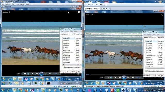This screenshot has width=165, height=92.
Task: Open Applications tab in the VMware-side Task Manager
Action: click(147, 37)
